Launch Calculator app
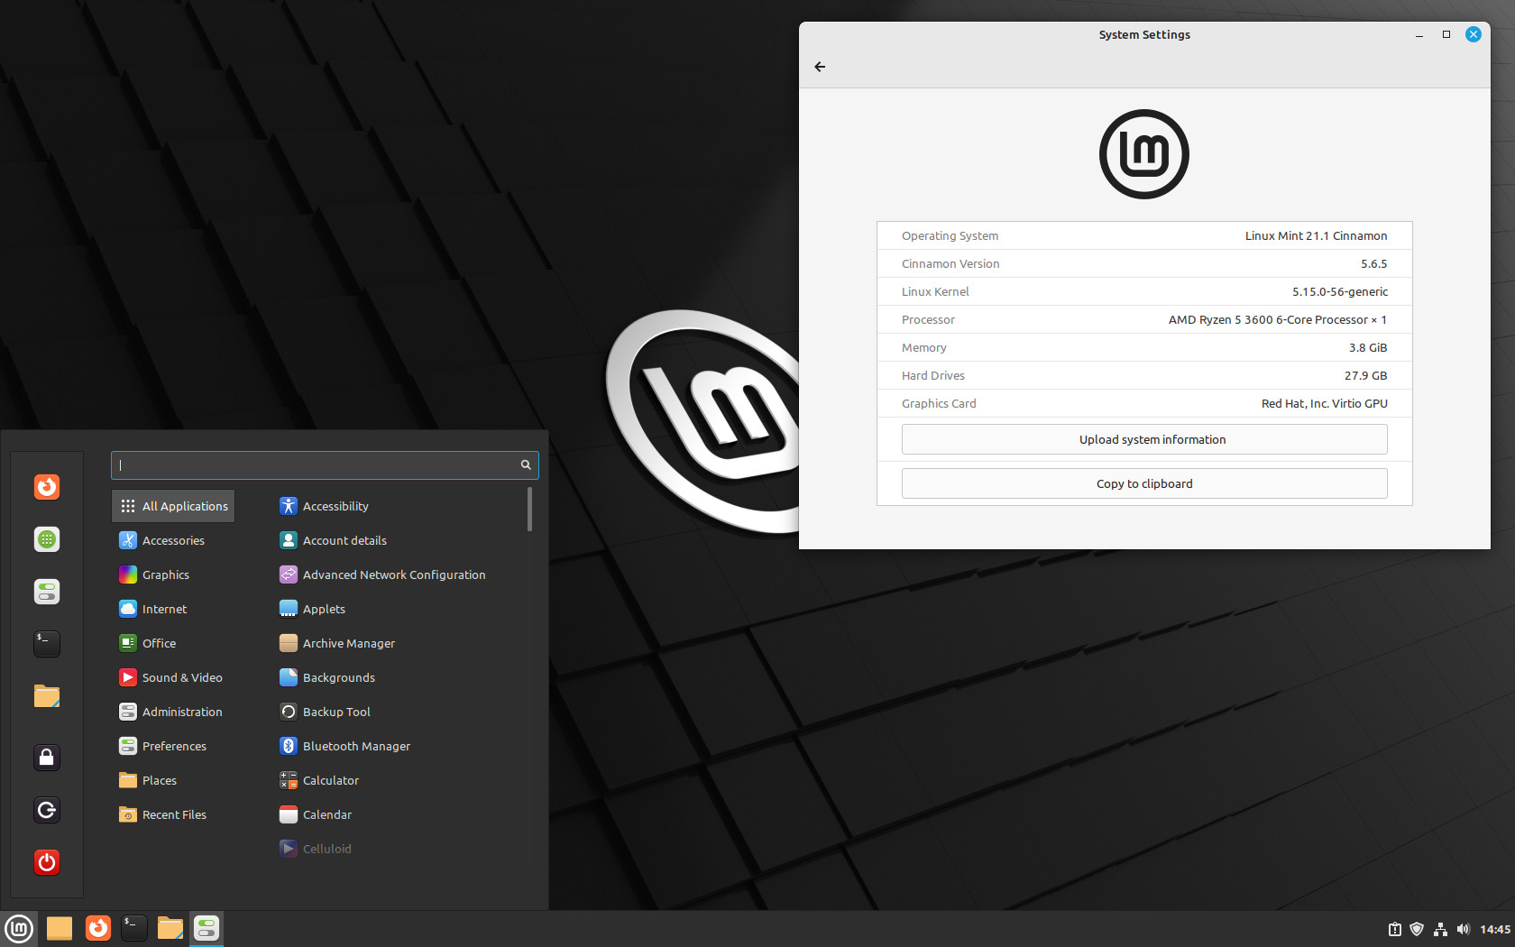 click(x=319, y=780)
